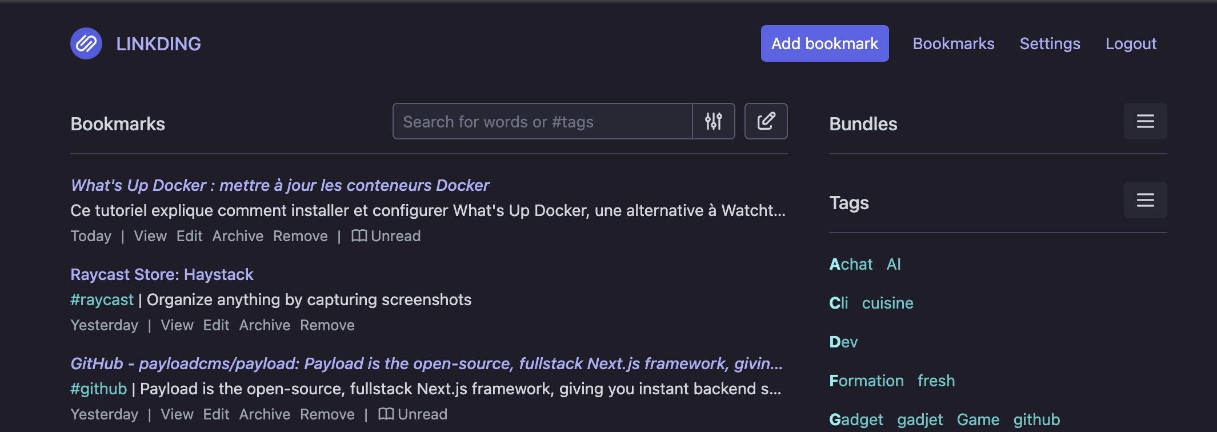Archive the Raycast Store: Haystack bookmark
The width and height of the screenshot is (1217, 432).
click(265, 325)
